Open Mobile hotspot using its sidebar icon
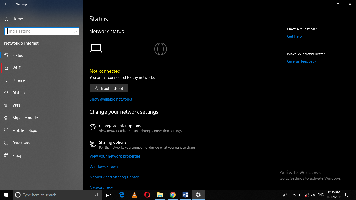The width and height of the screenshot is (356, 200). (6, 130)
